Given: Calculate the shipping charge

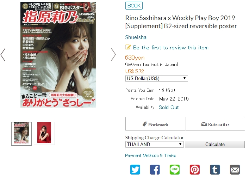Looking at the screenshot, I should [215, 144].
